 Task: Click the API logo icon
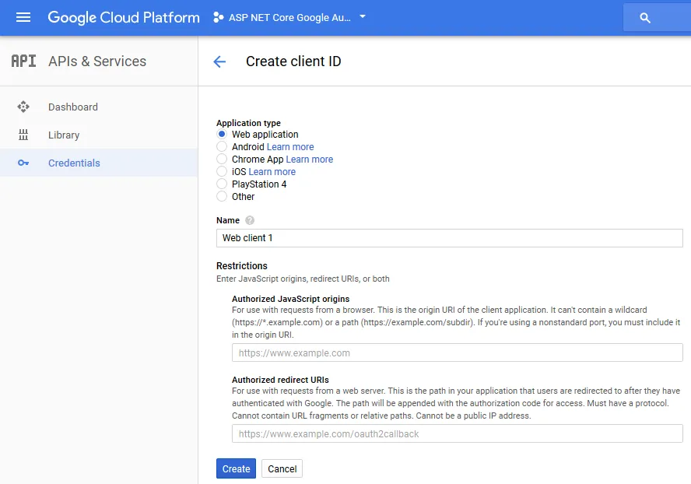(x=23, y=61)
